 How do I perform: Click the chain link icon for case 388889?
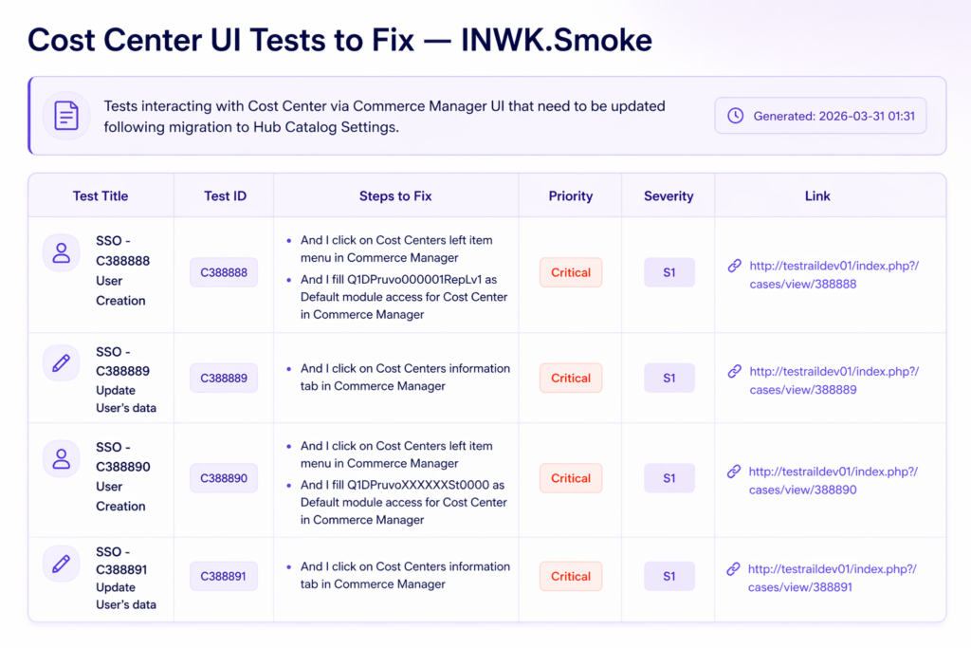(x=734, y=372)
